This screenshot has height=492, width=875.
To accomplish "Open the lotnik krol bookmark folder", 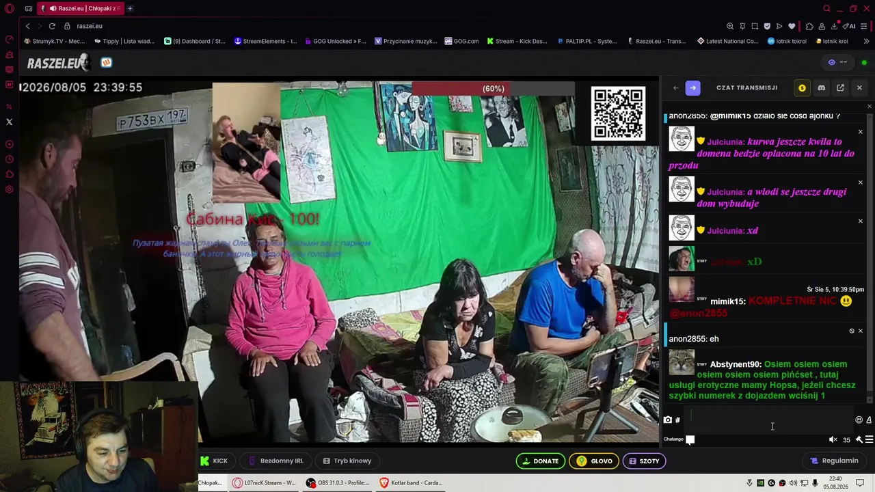I will (x=832, y=41).
